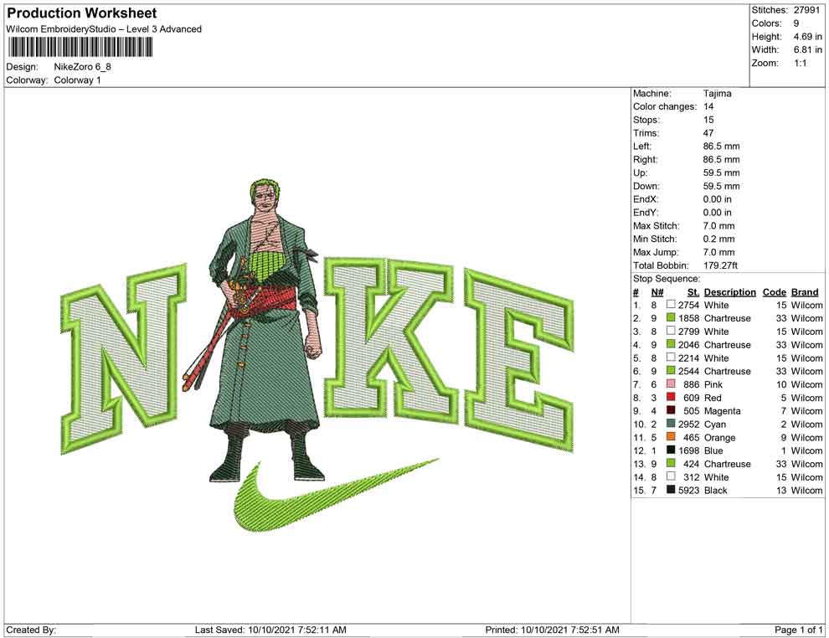Click the 'Printed' timestamp in the footer
Screen dimensions: 829x638
click(x=552, y=630)
